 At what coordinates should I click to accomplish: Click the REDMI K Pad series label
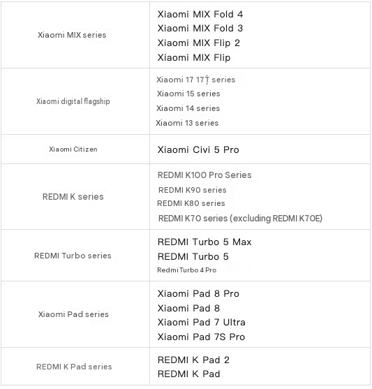(74, 367)
